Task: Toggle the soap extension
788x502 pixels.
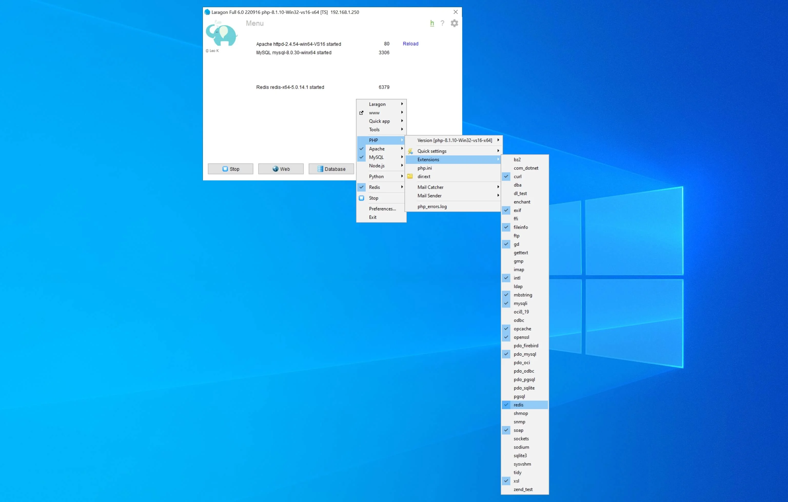Action: tap(525, 431)
